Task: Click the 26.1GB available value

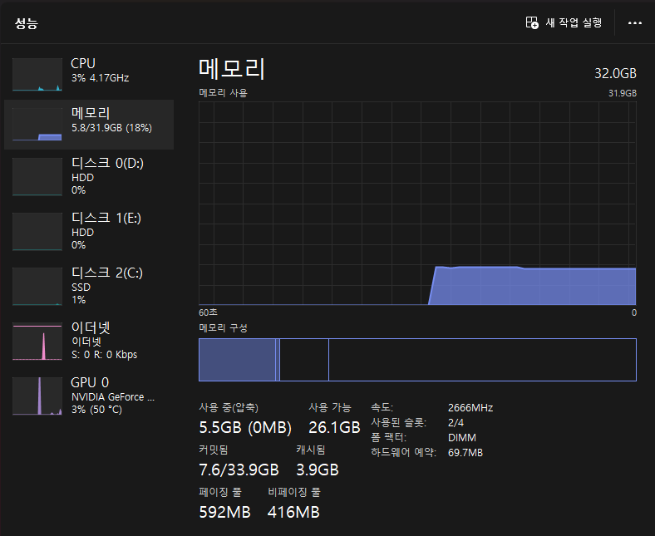Action: point(334,427)
